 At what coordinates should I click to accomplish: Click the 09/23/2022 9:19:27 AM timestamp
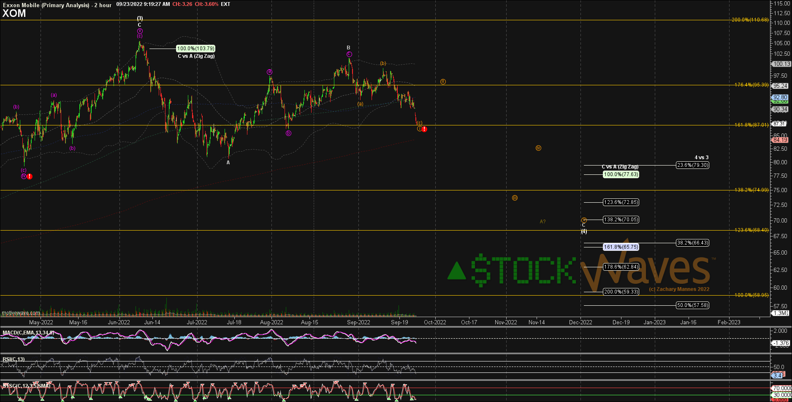tap(143, 4)
